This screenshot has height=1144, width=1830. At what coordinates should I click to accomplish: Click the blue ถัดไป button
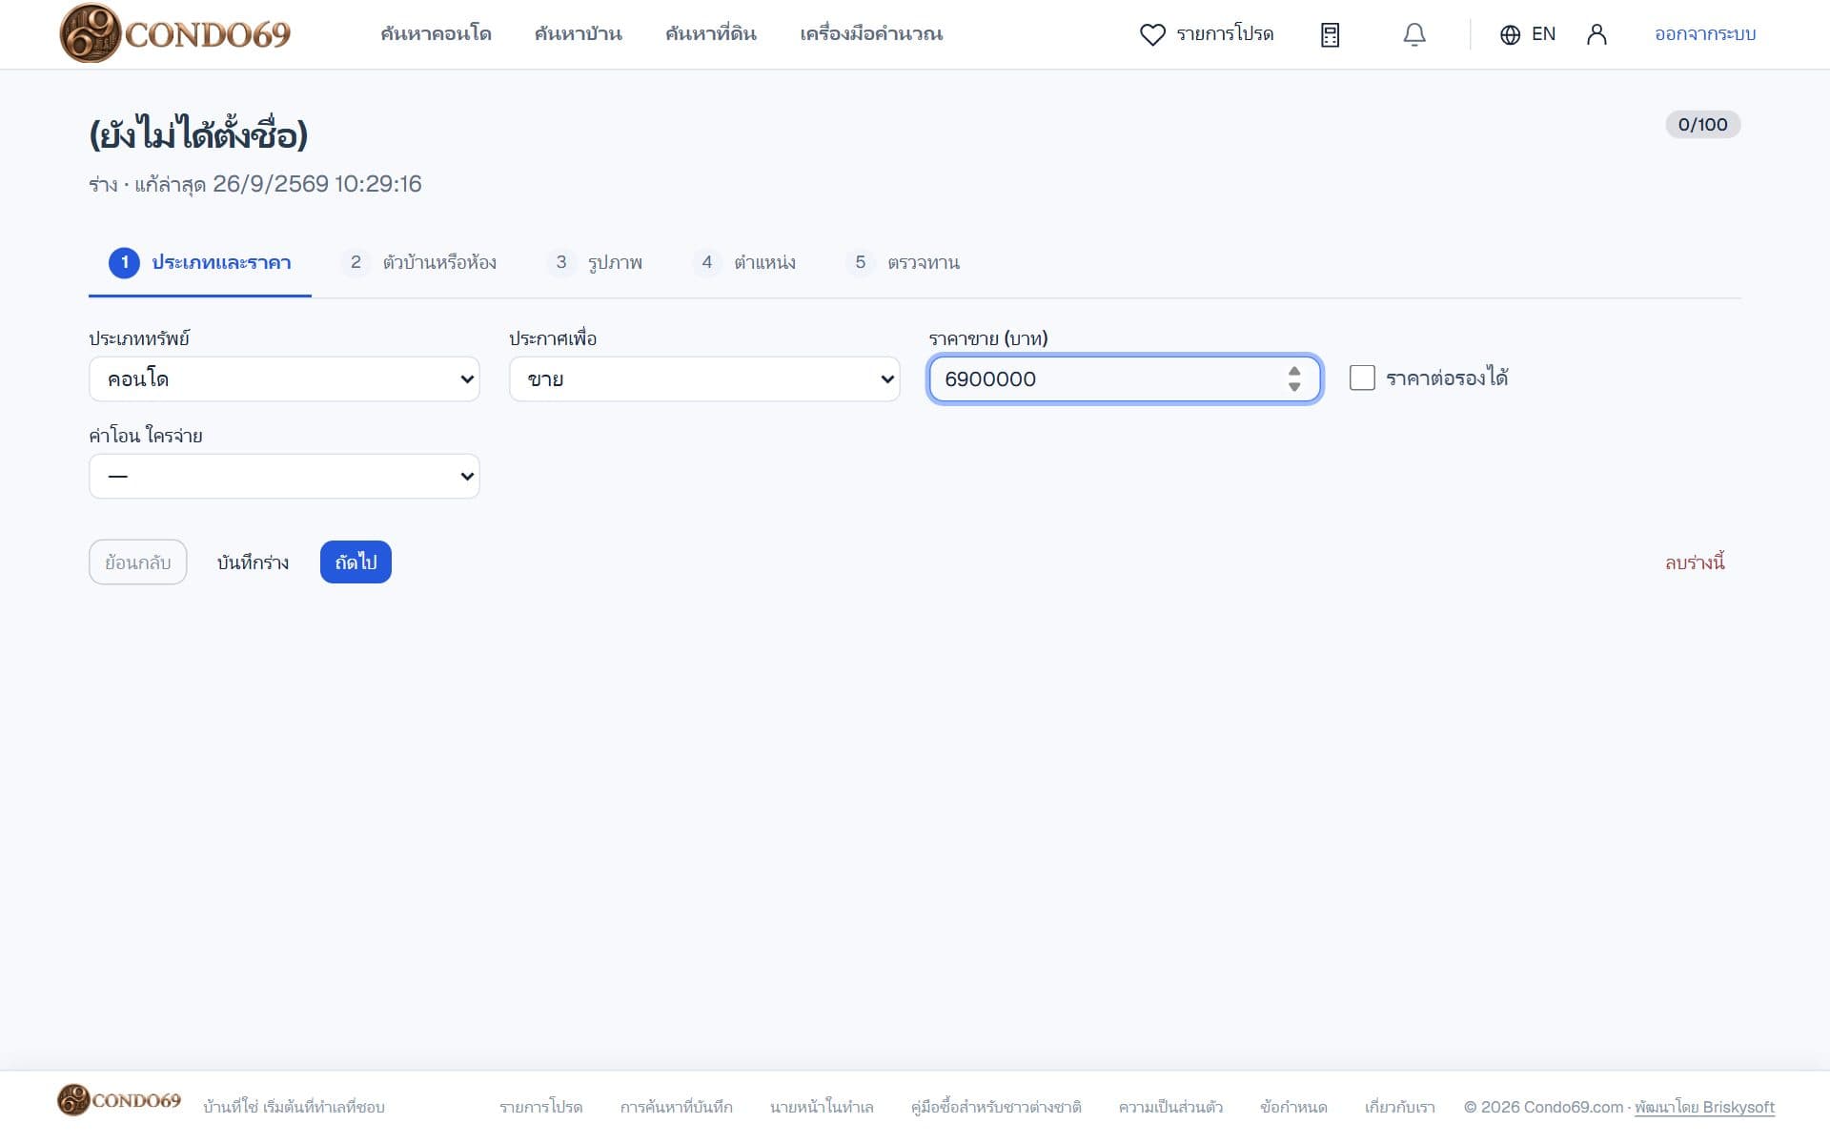(356, 562)
